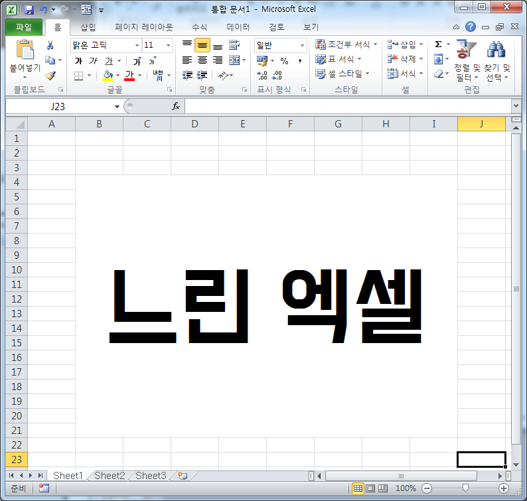The width and height of the screenshot is (527, 501).
Task: Open 조건부 서식 dropdown
Action: coord(346,44)
